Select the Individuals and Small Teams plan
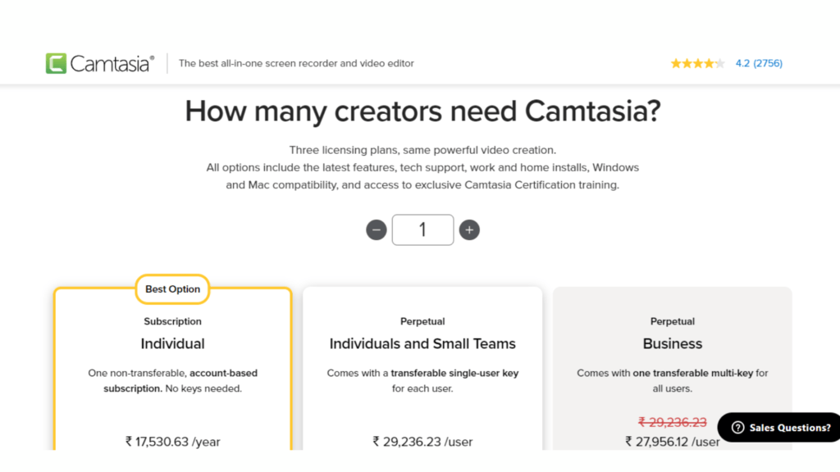This screenshot has height=472, width=840. coord(422,369)
